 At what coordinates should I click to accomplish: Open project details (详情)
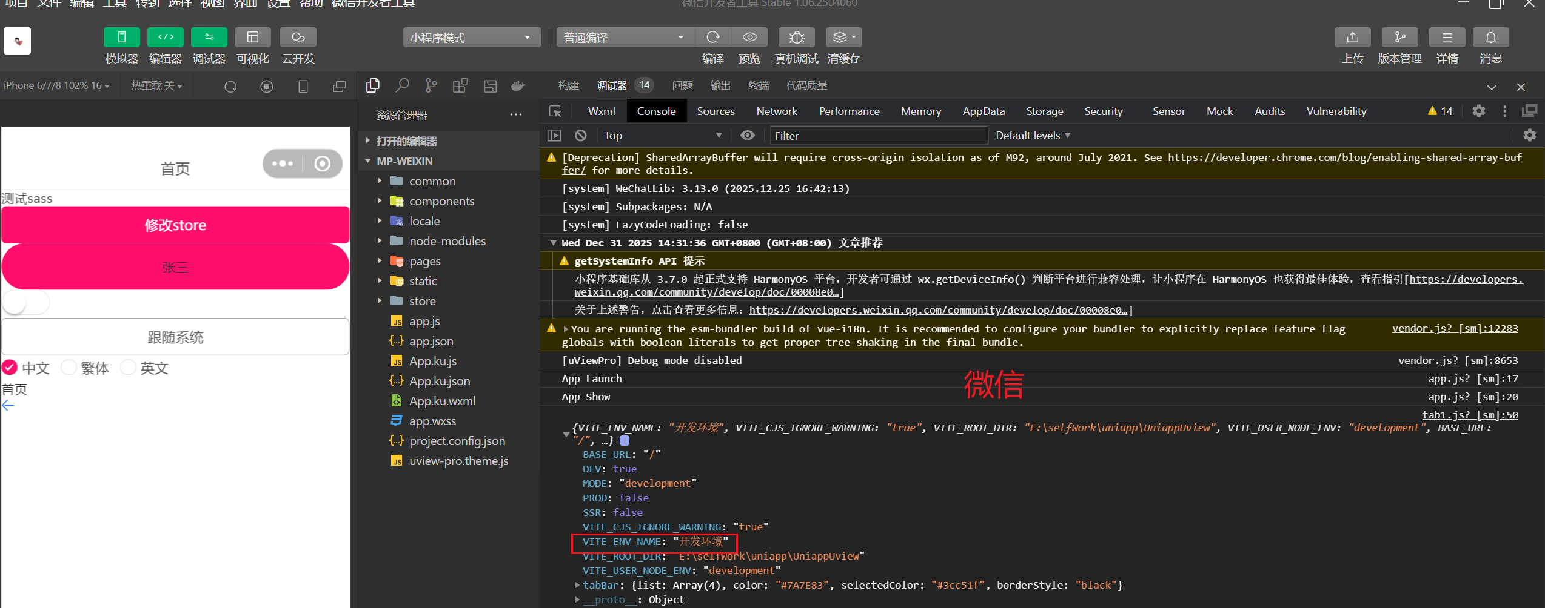pyautogui.click(x=1447, y=38)
